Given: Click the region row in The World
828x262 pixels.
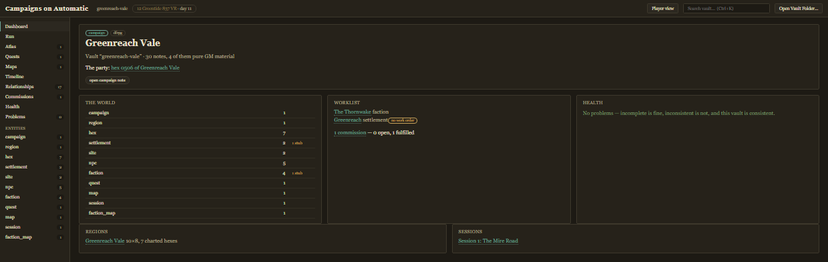Looking at the screenshot, I should (200, 123).
